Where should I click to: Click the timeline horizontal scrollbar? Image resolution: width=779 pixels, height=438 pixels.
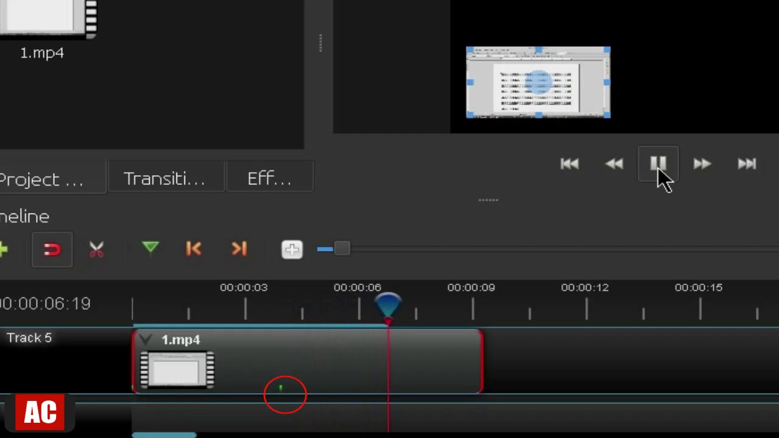[x=164, y=434]
